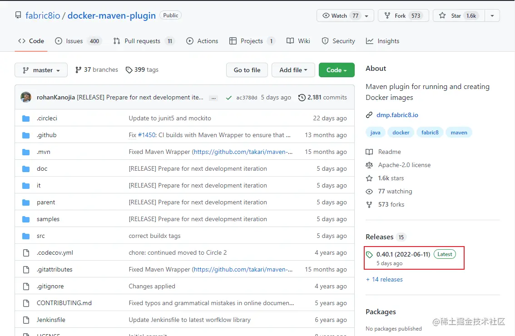Open the samples folder
The height and width of the screenshot is (336, 515).
[x=48, y=219]
